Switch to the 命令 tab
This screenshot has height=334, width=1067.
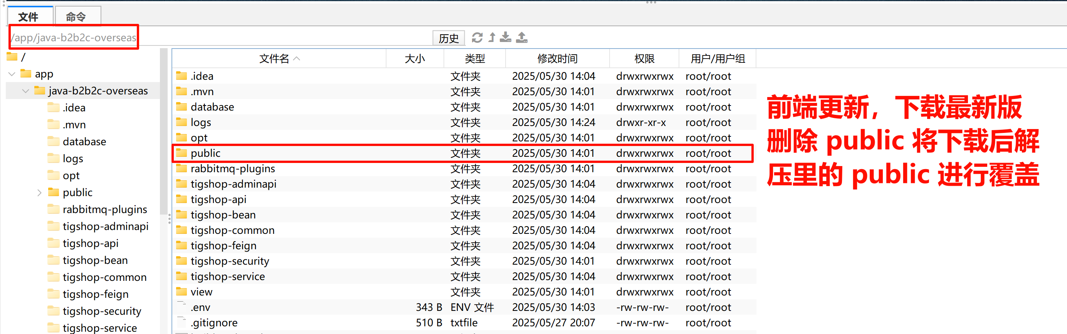click(77, 17)
